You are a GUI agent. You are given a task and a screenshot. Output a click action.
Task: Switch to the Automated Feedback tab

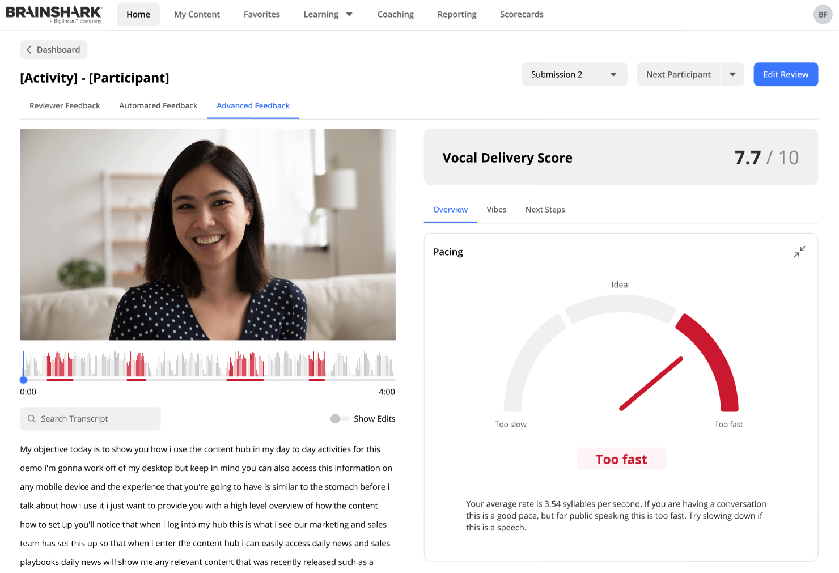tap(158, 105)
